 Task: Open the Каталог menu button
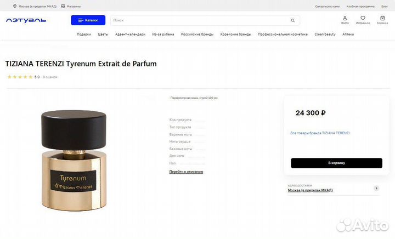[88, 20]
